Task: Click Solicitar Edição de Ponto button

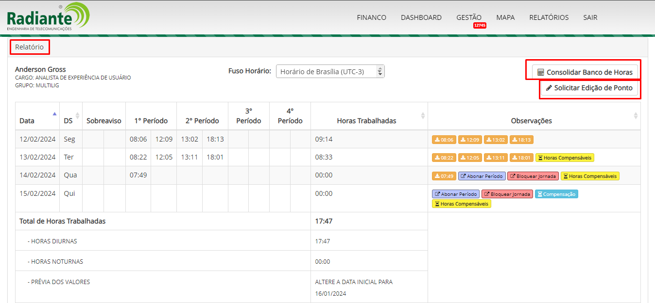Action: (x=589, y=88)
